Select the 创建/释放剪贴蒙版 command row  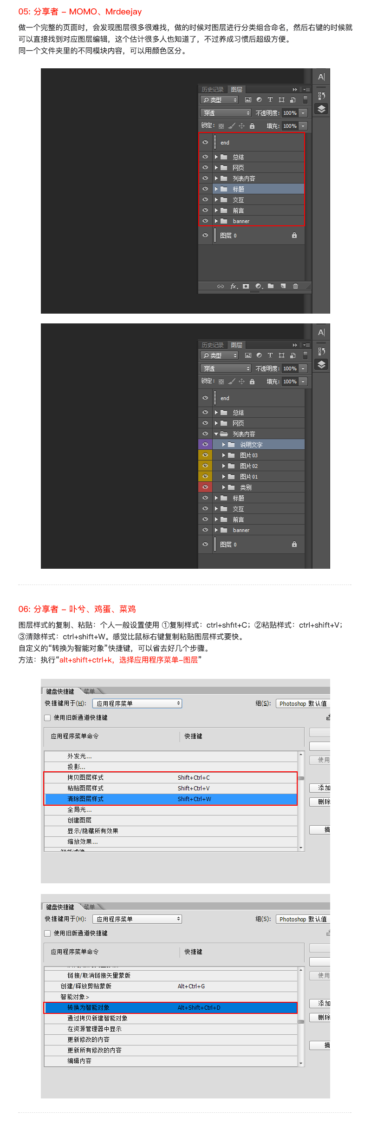click(x=171, y=986)
